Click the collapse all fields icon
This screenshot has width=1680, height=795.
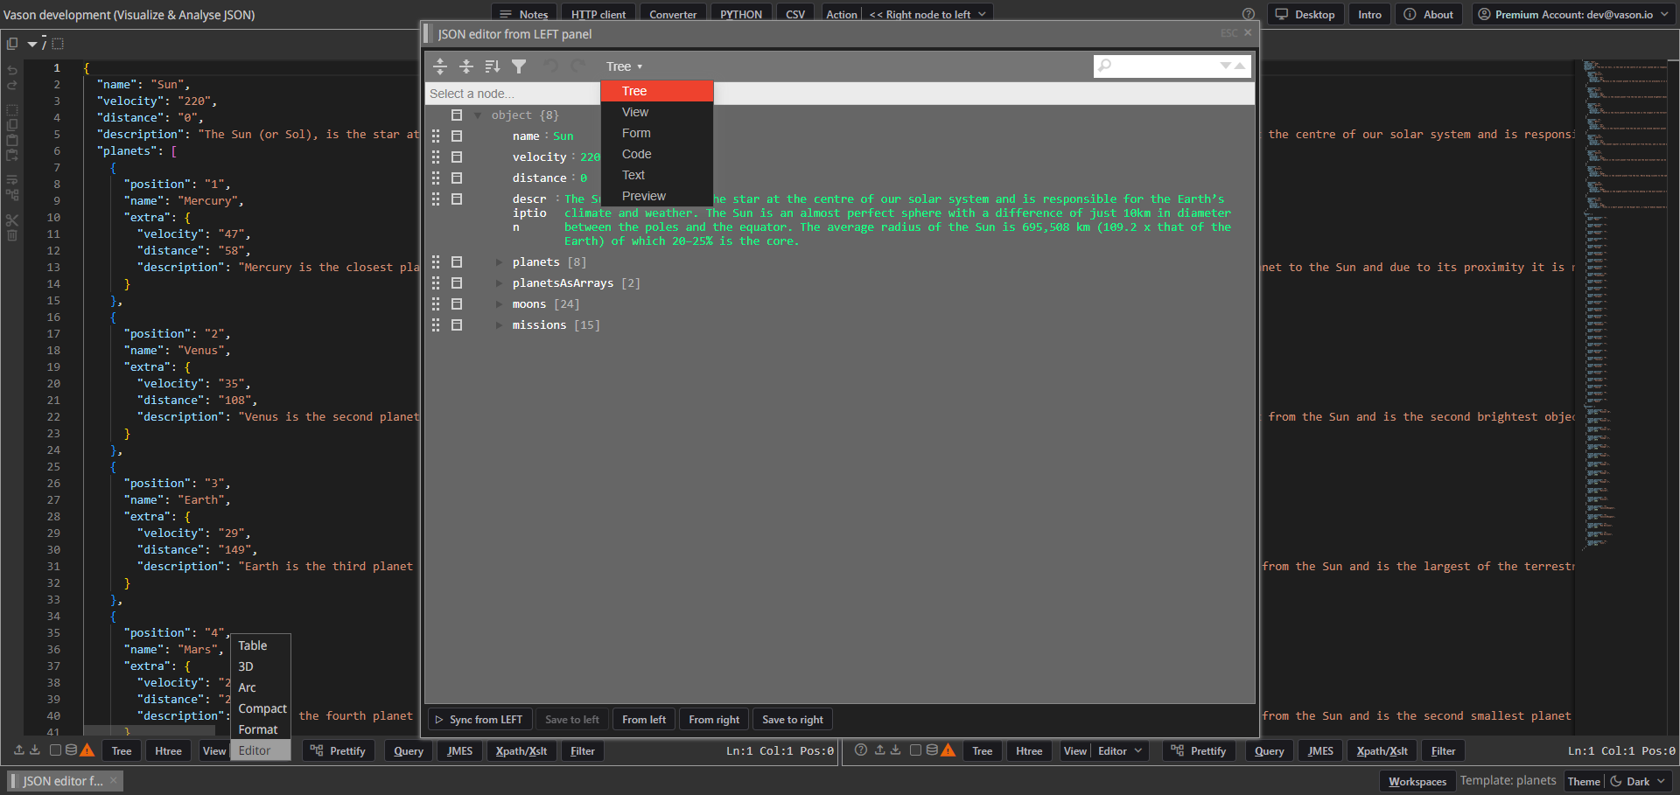coord(466,66)
